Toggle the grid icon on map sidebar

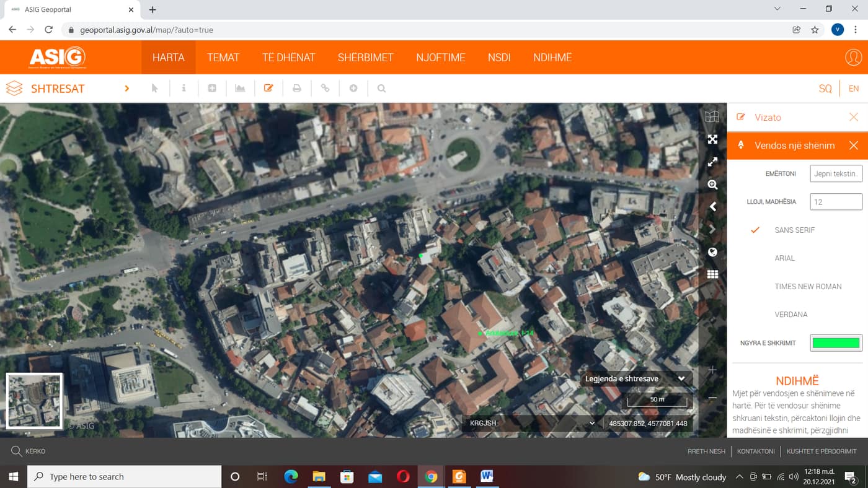[x=712, y=274]
